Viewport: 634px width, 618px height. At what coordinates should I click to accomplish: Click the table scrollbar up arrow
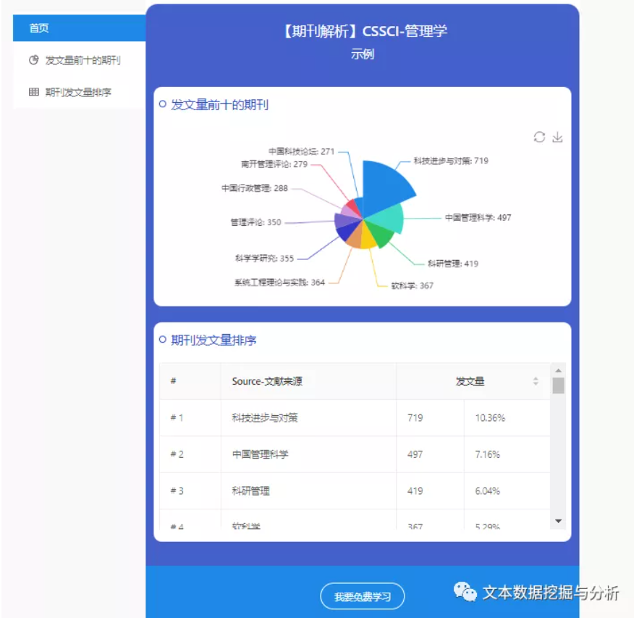click(x=558, y=369)
